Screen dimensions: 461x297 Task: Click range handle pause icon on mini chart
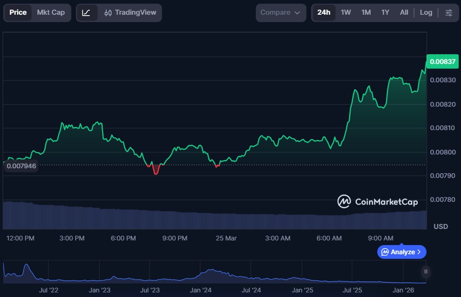426,272
